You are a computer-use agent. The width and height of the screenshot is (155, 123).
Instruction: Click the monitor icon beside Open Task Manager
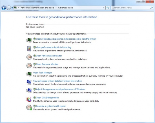29,74
